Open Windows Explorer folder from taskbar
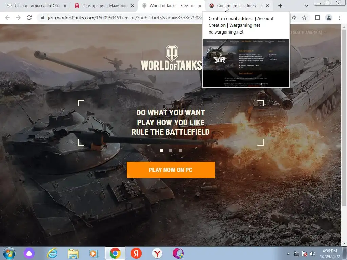 coord(73,254)
